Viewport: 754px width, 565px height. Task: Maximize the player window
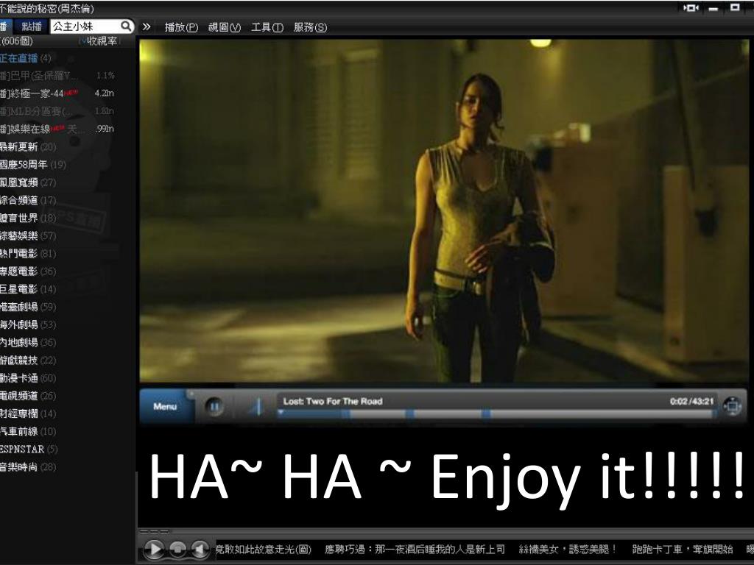735,7
